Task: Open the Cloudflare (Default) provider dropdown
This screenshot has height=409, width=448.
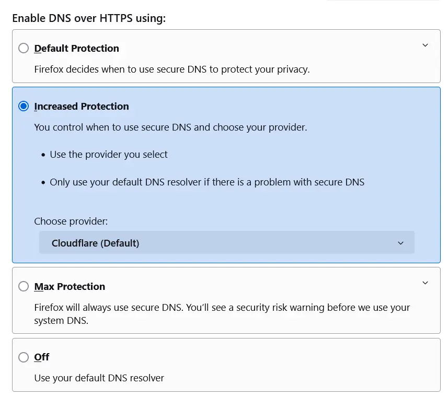Action: (x=226, y=243)
